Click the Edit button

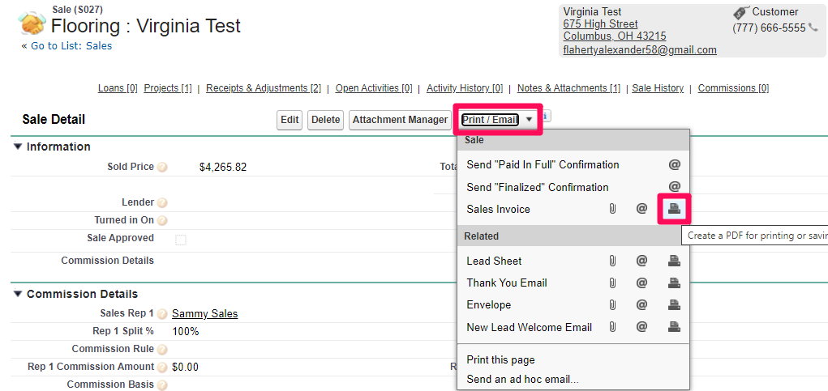290,120
